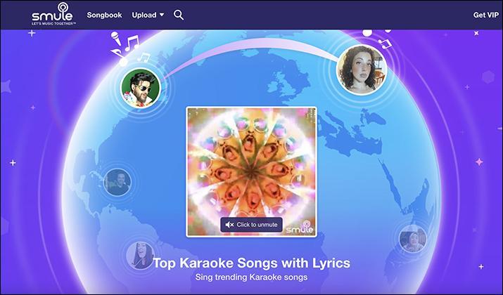Open the sunglasses singer avatar with green background
The image size is (503, 295).
[140, 88]
